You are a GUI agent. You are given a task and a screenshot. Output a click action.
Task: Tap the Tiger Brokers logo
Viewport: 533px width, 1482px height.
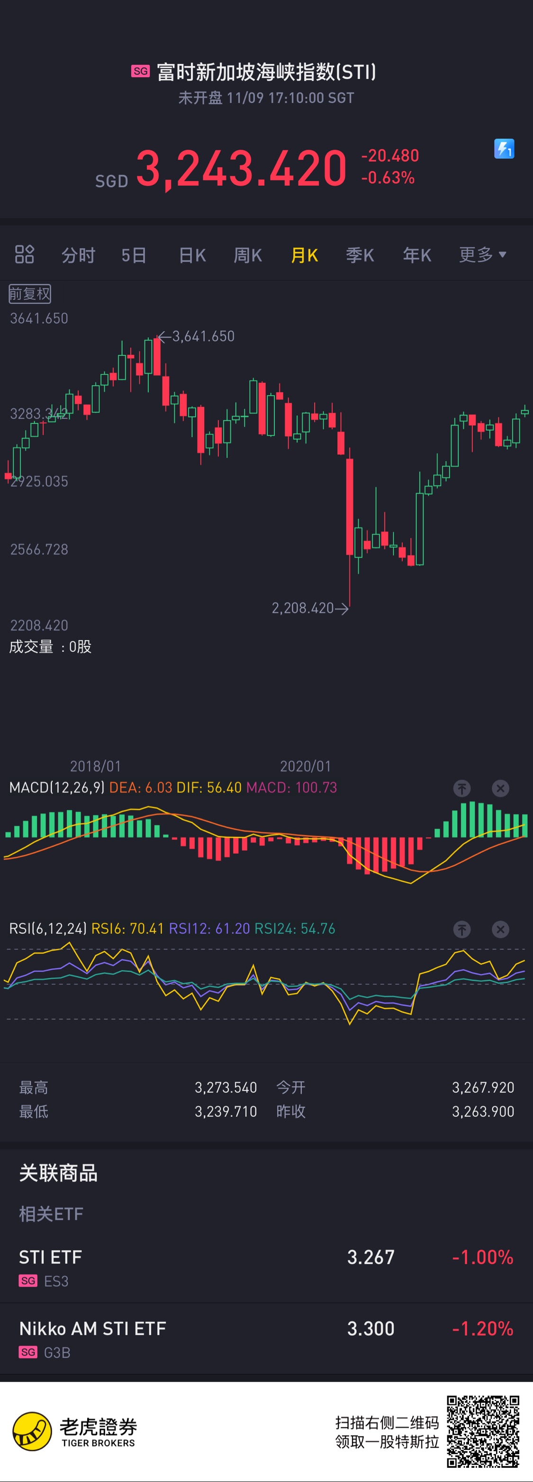75,1431
